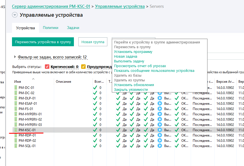Click the green checkmark beside PM-DLP-01's zero count
244x166 pixels.
[95, 98]
